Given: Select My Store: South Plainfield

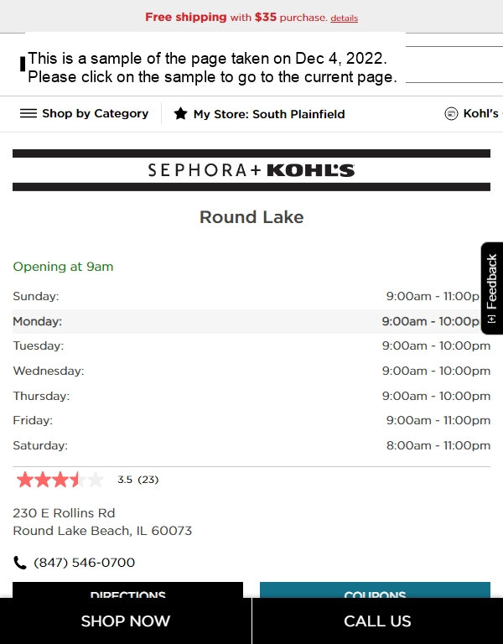Looking at the screenshot, I should pos(259,114).
